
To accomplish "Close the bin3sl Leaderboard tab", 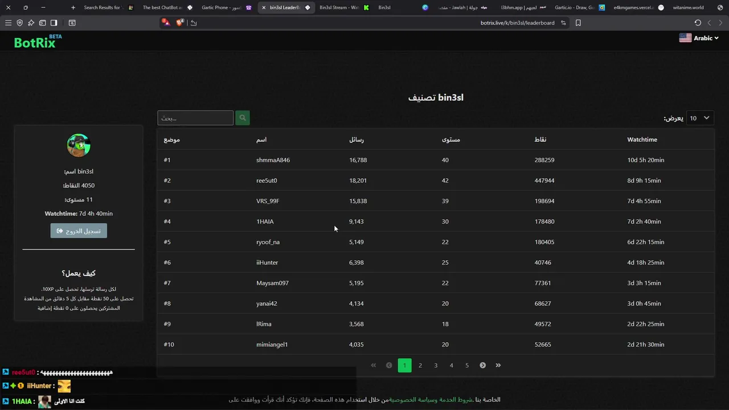I will click(x=264, y=7).
